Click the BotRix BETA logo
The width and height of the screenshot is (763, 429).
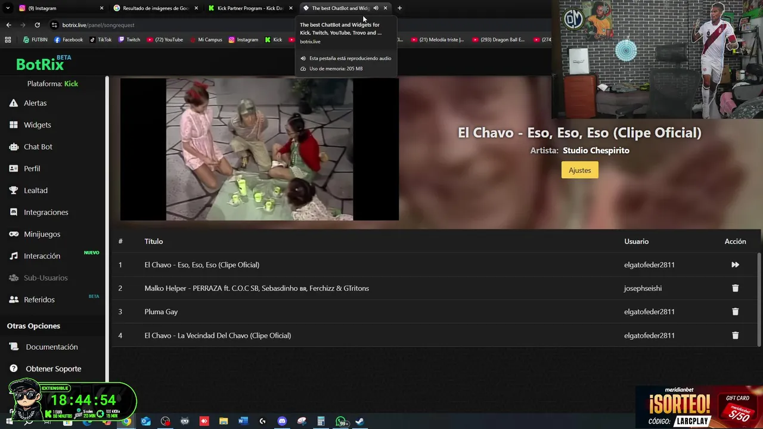44,63
